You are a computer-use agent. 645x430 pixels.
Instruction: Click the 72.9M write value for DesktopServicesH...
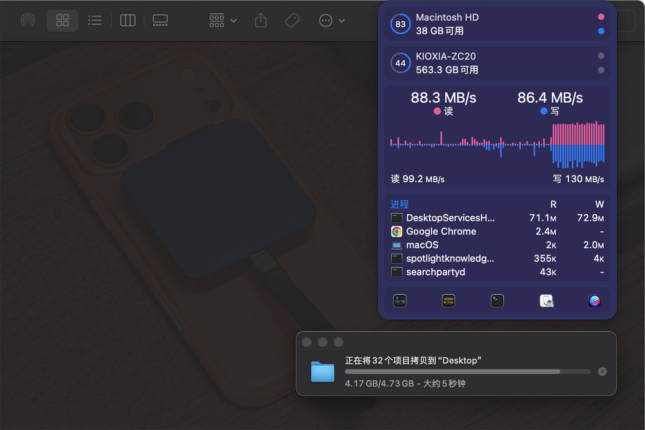point(590,218)
